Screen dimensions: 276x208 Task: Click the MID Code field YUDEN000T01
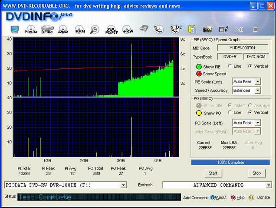(243, 48)
